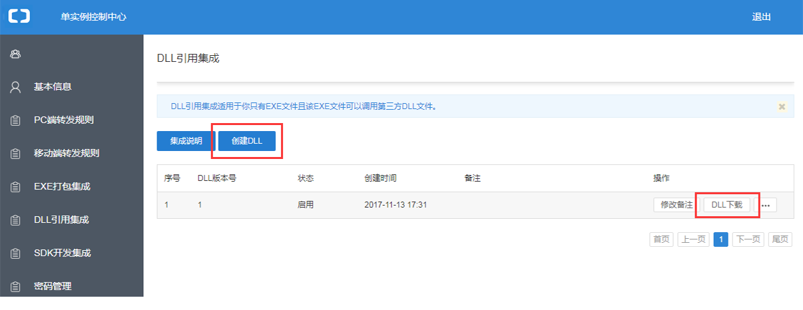Jump to 尾页 last page

click(x=780, y=239)
